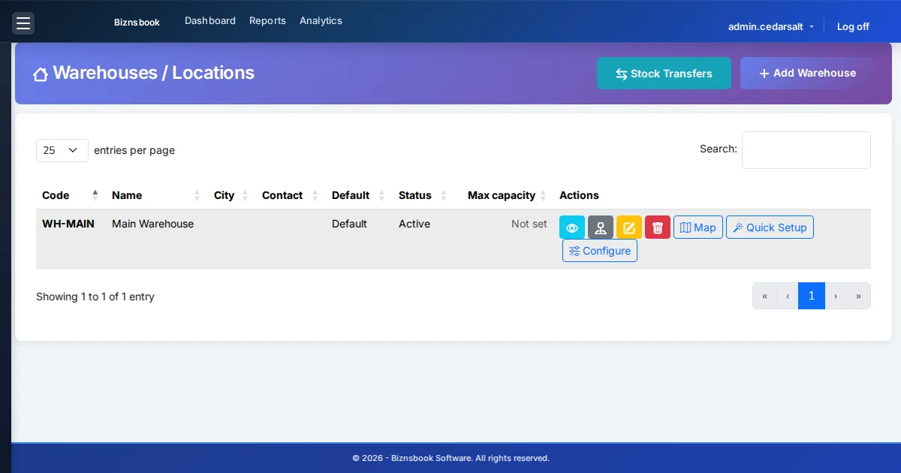View Main Warehouse details with eye icon
The height and width of the screenshot is (473, 901).
click(x=572, y=227)
